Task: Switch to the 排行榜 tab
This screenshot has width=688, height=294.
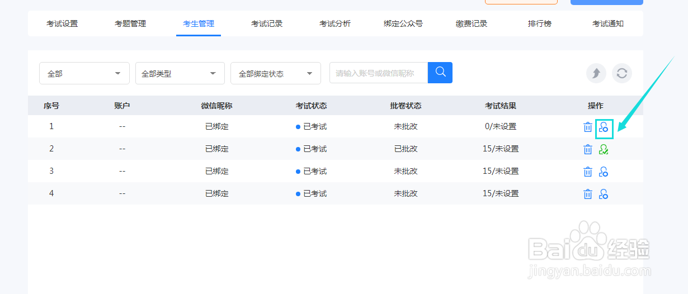Action: (540, 23)
